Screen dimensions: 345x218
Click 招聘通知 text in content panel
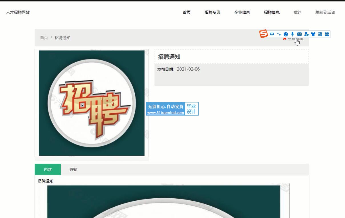click(x=45, y=181)
